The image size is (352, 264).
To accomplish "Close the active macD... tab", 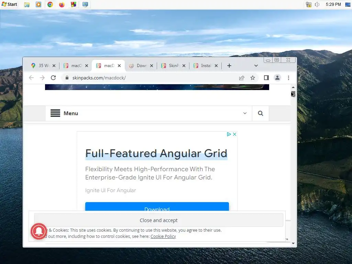I will pyautogui.click(x=119, y=66).
